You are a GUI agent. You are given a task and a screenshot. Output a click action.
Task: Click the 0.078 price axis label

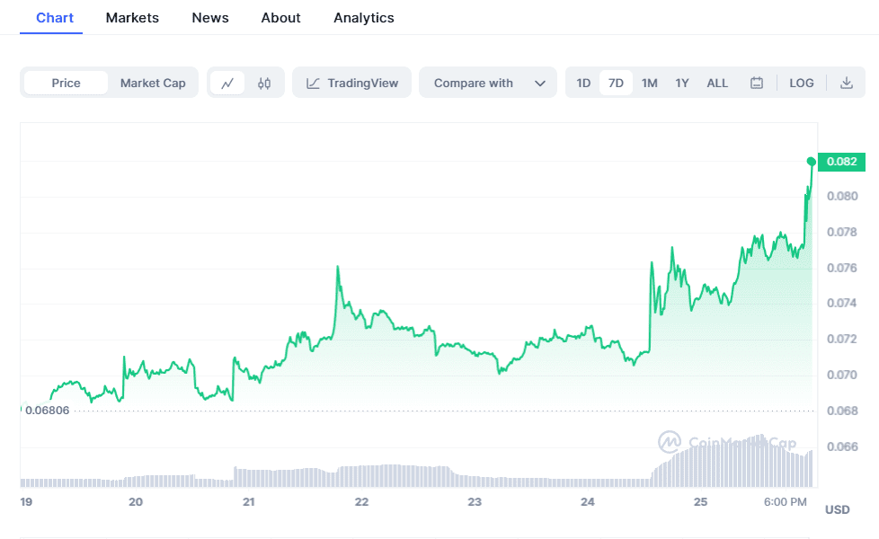tap(842, 232)
